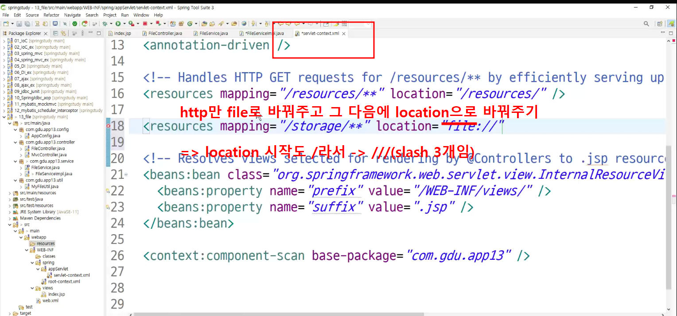Screen dimensions: 677x316
Task: Open the Refactor menu
Action: point(51,15)
